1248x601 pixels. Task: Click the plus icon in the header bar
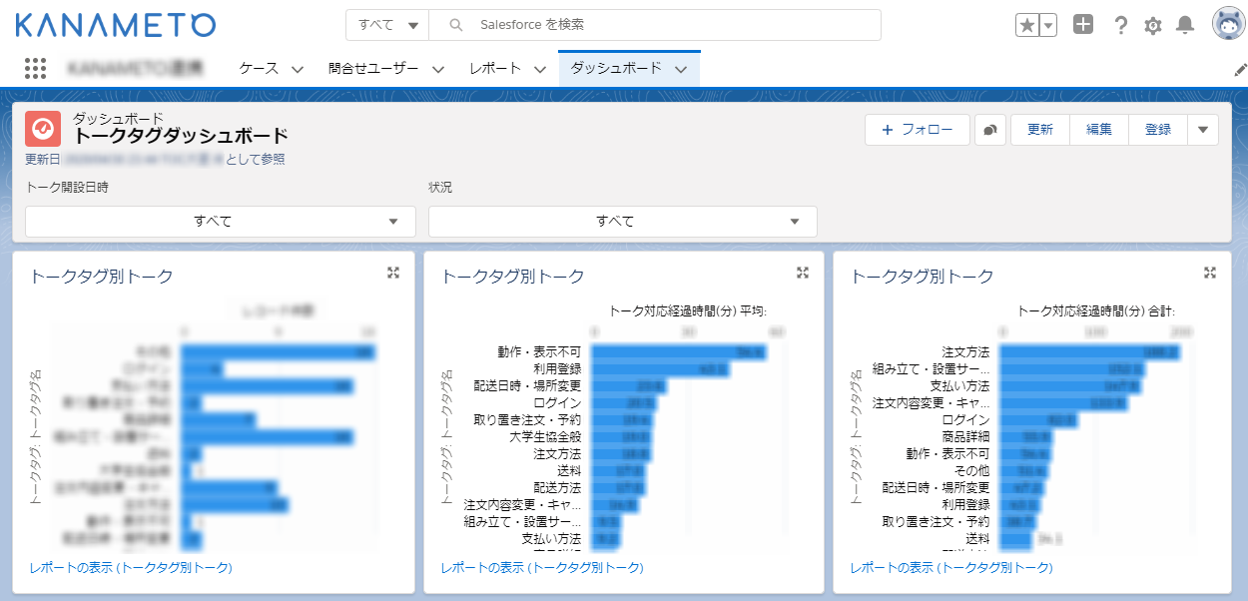pyautogui.click(x=1083, y=24)
